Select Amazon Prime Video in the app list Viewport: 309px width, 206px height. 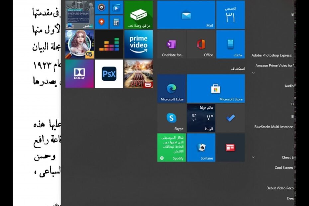275,65
